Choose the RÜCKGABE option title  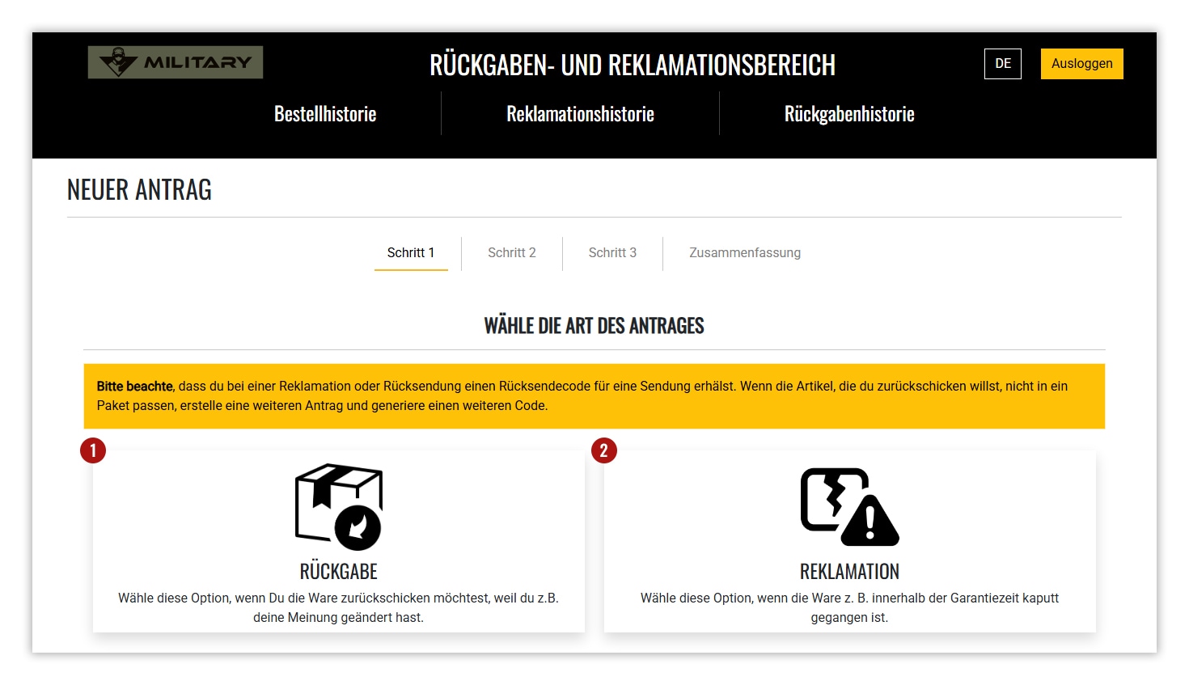pos(338,572)
